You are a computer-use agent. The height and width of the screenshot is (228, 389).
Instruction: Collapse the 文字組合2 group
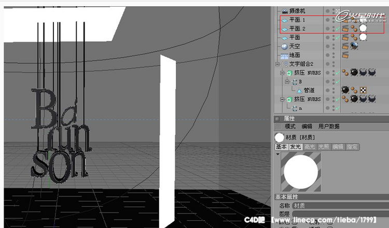tap(277, 64)
